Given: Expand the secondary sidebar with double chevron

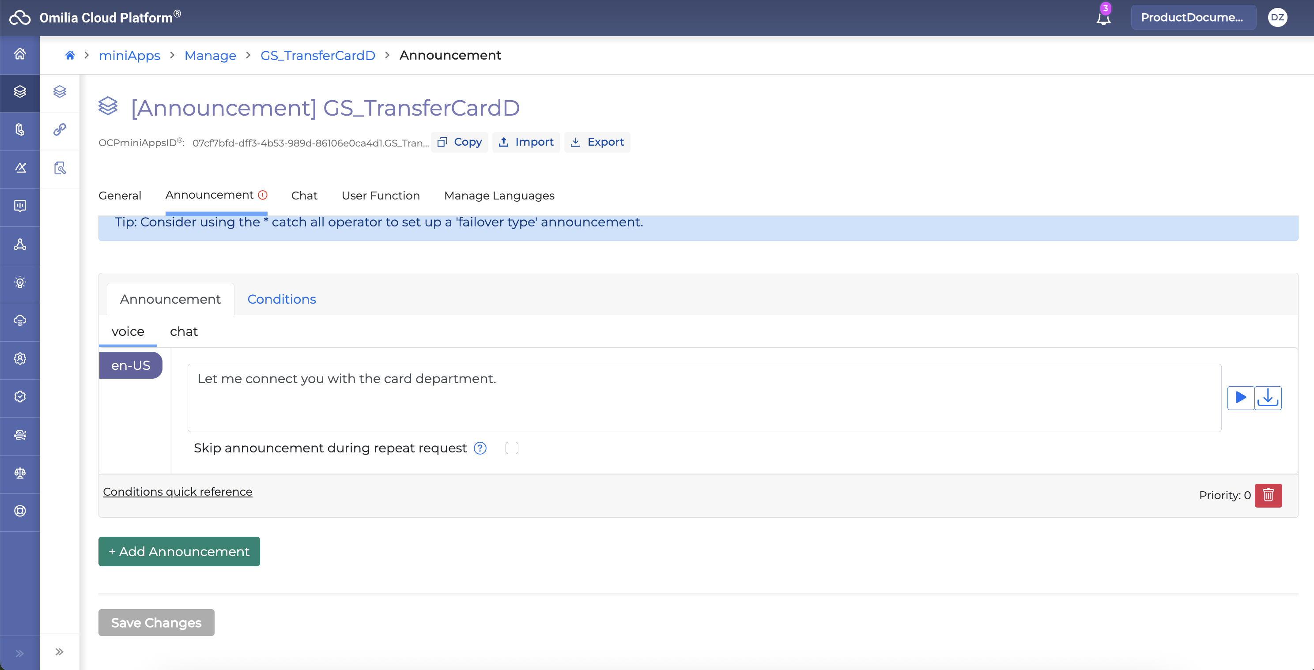Looking at the screenshot, I should 60,651.
